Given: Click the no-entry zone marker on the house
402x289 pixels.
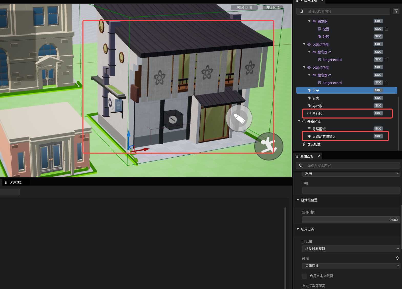Looking at the screenshot, I should pos(173,120).
